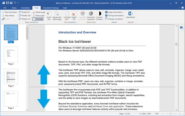Click 'Page: 1 of 26' in status bar
The height and width of the screenshot is (116, 185).
(124, 114)
